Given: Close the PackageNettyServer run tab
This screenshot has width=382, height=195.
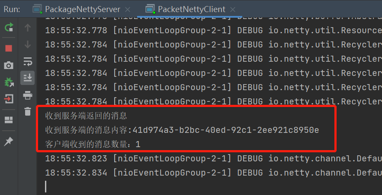Looking at the screenshot, I should tap(128, 9).
